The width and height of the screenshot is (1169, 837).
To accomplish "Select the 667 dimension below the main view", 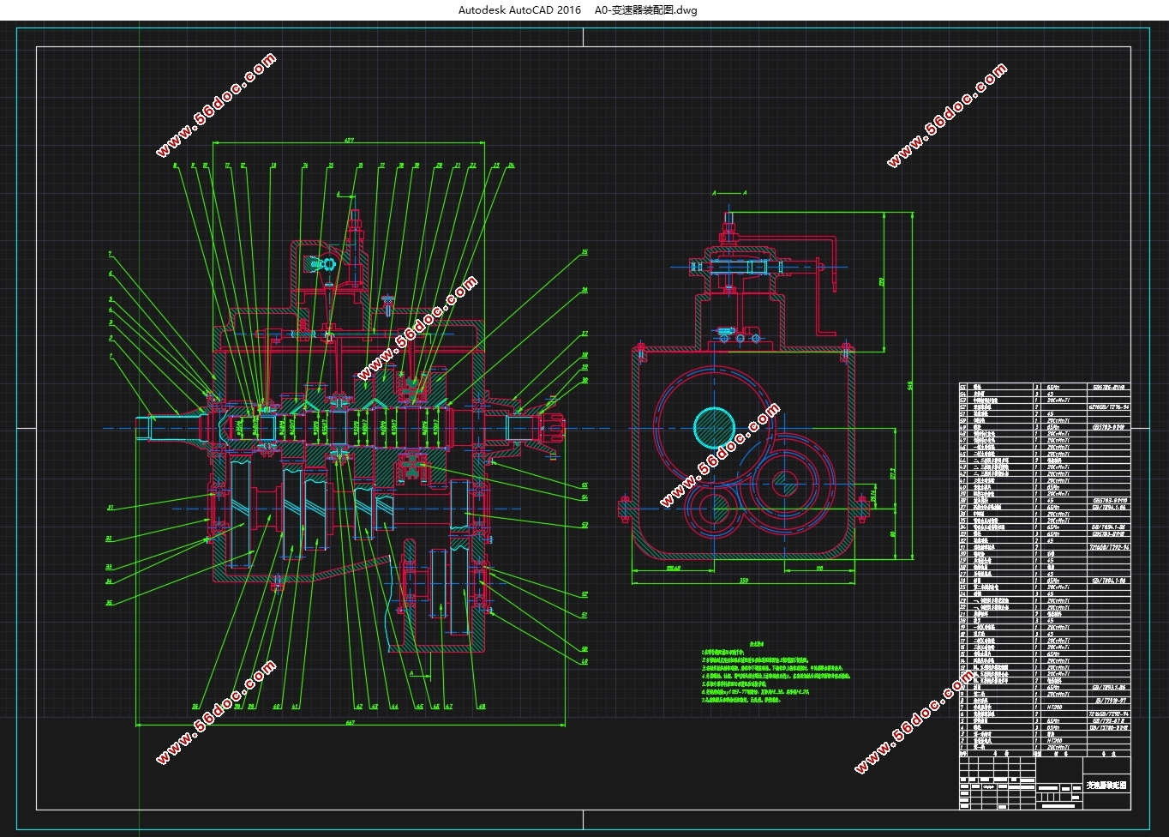I will tap(351, 725).
